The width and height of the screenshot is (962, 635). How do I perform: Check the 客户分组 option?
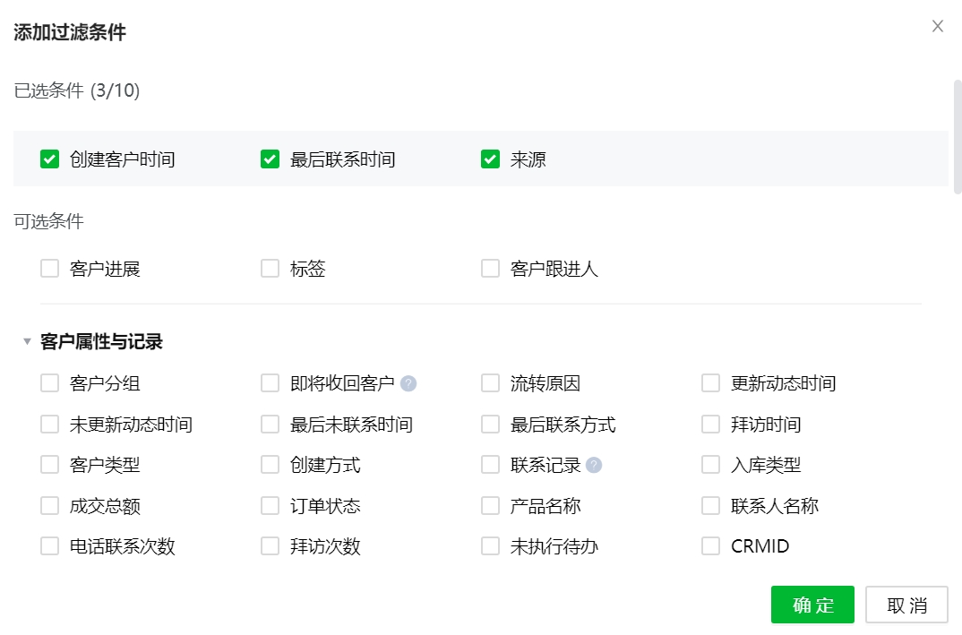click(x=49, y=382)
